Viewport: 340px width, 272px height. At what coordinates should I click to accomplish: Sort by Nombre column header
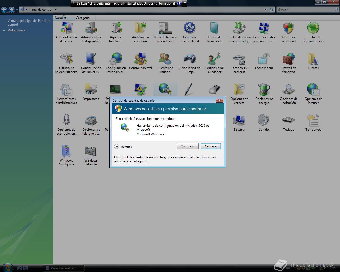coord(64,18)
